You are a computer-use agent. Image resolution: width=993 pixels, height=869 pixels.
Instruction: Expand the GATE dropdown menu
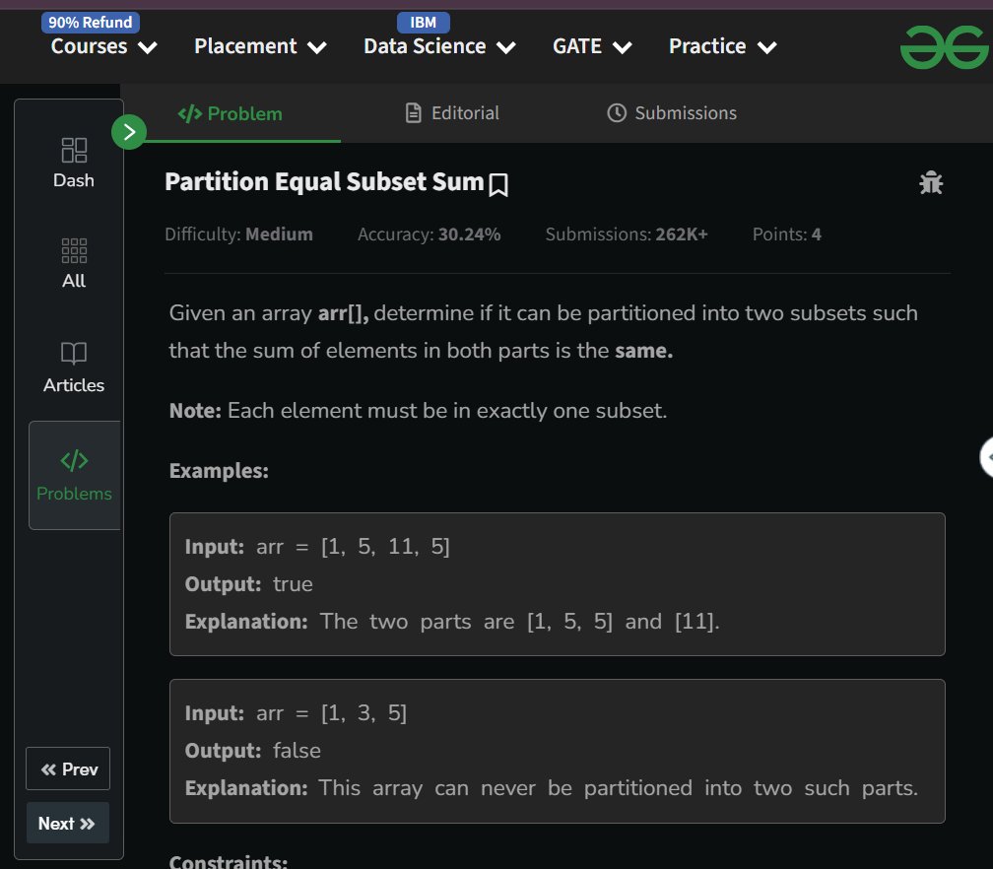tap(592, 46)
